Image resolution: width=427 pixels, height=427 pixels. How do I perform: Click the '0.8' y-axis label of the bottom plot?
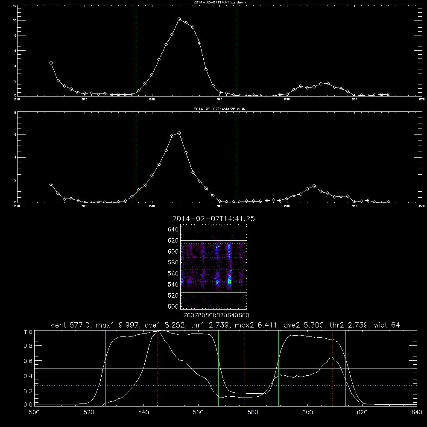click(x=28, y=346)
